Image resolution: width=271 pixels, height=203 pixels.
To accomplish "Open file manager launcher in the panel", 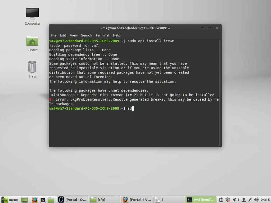I will pos(51,200).
